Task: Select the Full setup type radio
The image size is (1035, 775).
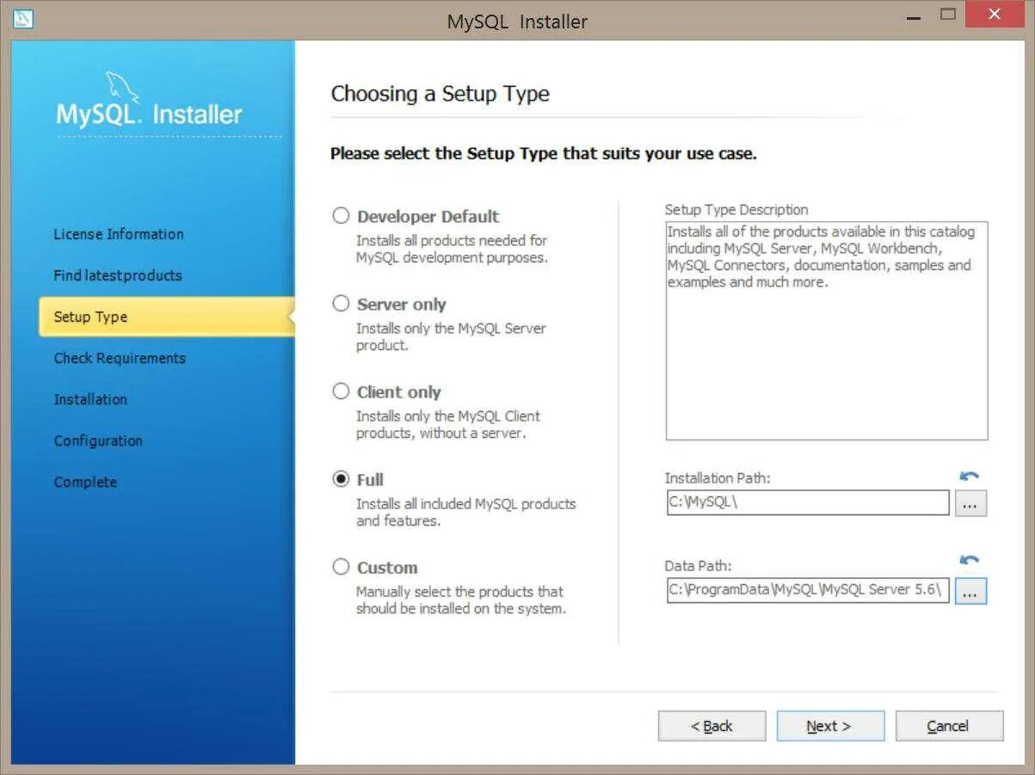Action: [x=341, y=479]
